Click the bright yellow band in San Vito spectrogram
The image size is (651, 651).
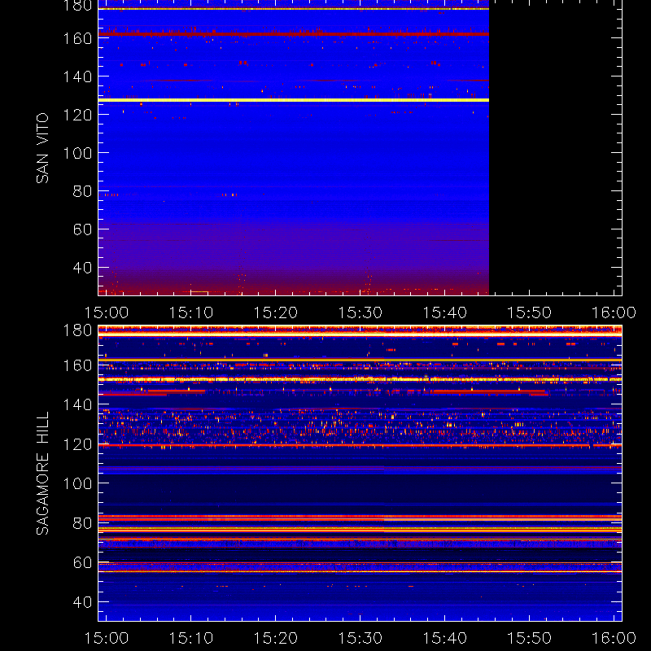294,100
